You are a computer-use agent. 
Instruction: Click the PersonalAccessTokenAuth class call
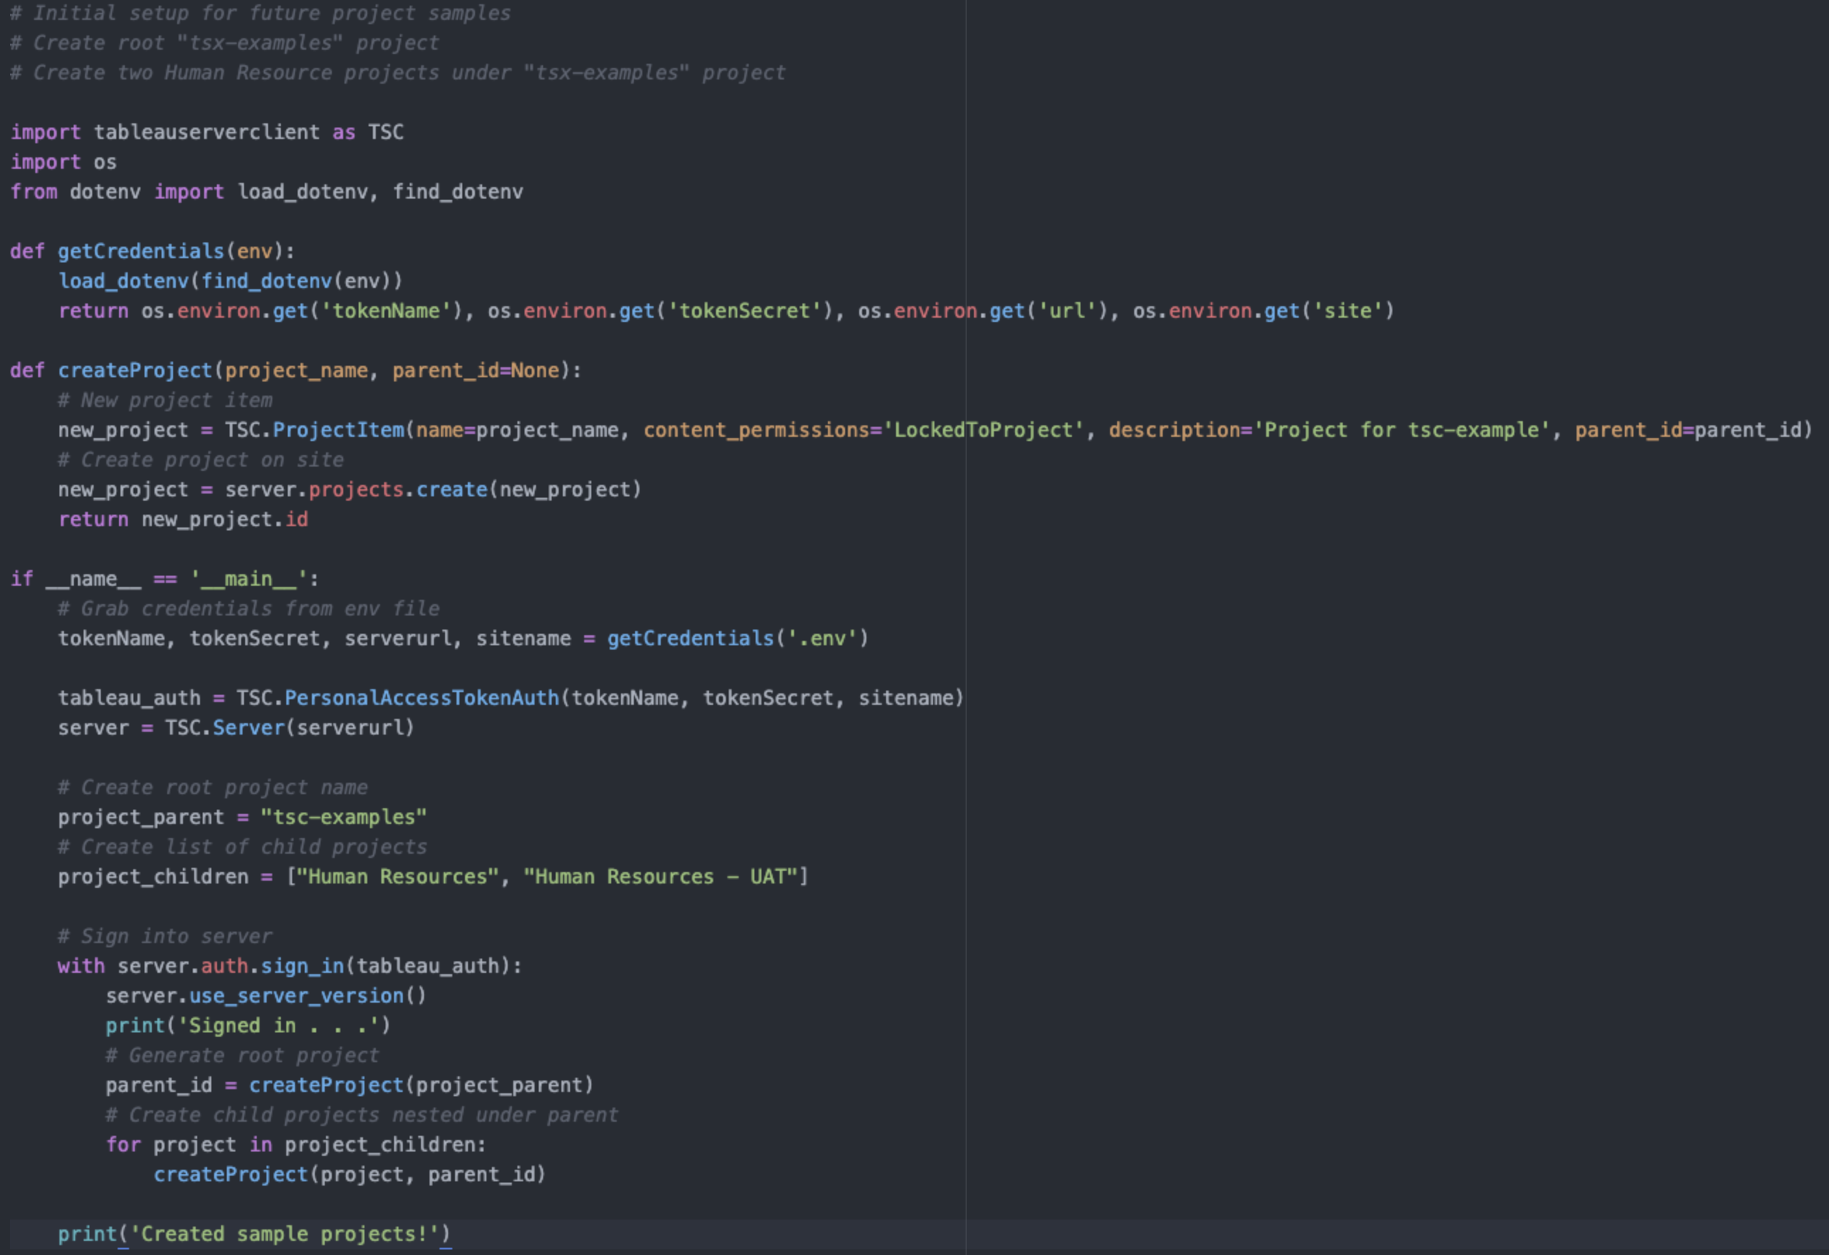click(421, 698)
